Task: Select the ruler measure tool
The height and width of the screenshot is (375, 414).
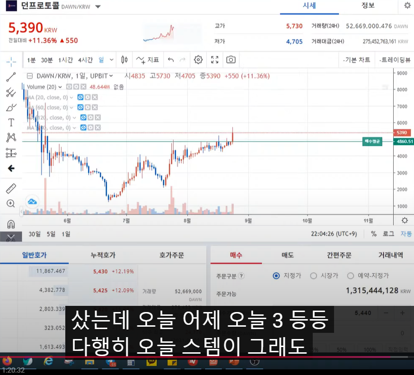Action: pos(11,188)
